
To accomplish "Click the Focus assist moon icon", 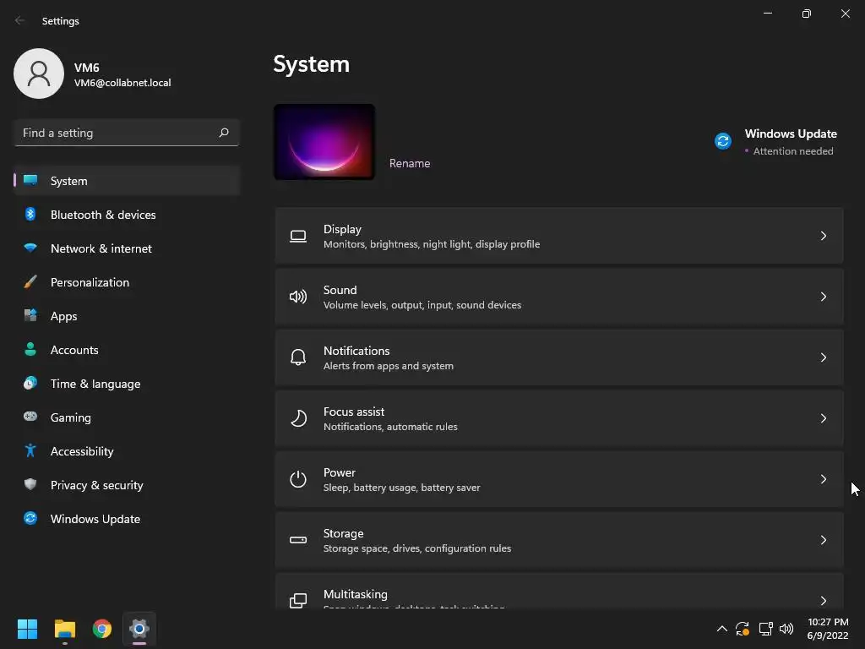I will [298, 418].
